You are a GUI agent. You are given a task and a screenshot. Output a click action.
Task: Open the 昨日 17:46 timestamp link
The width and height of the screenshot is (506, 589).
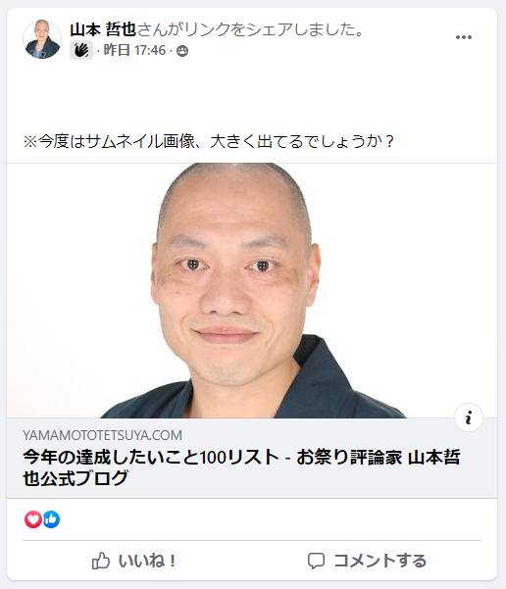[134, 50]
